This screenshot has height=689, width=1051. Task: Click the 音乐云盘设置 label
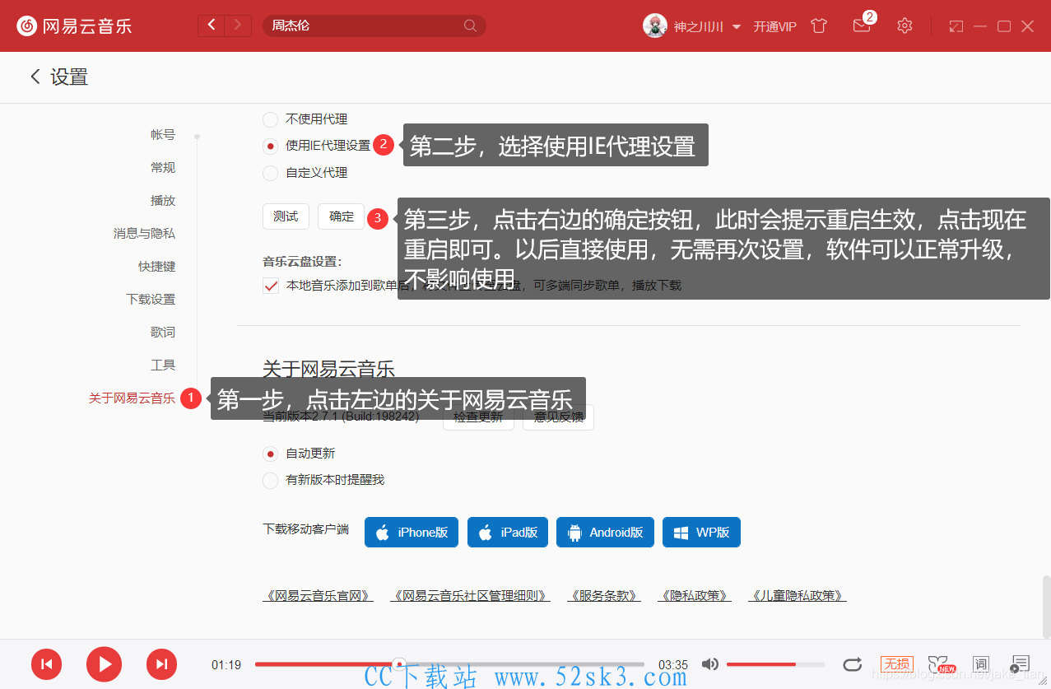[302, 262]
